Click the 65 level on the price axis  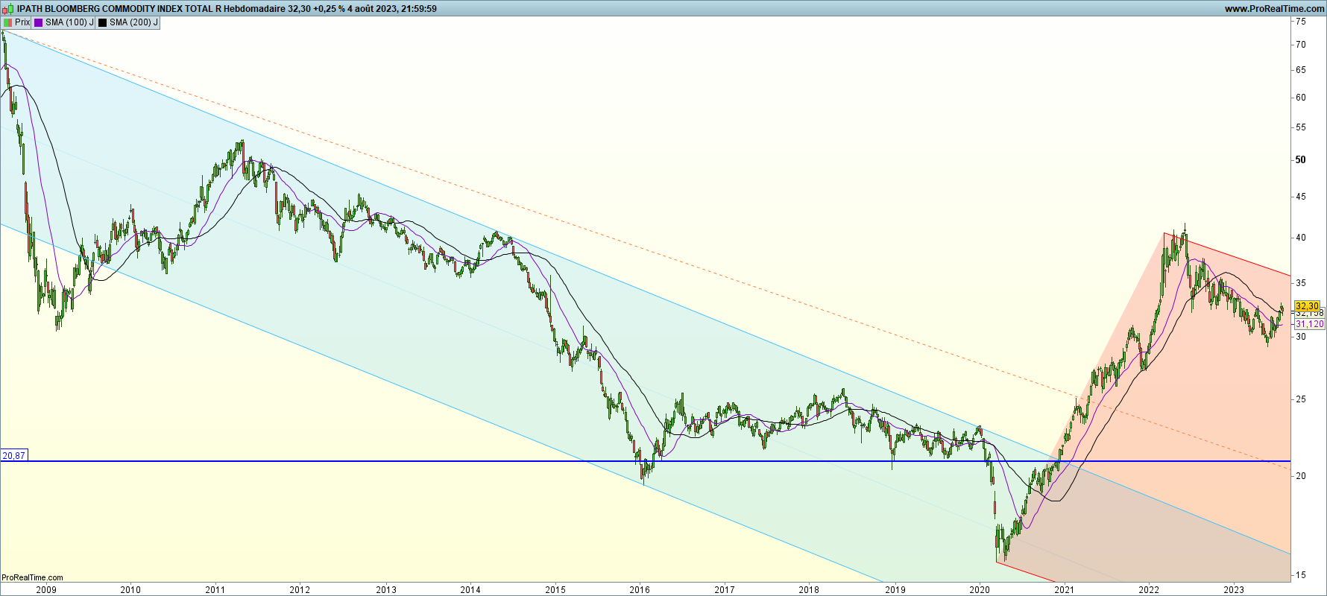pos(1301,70)
